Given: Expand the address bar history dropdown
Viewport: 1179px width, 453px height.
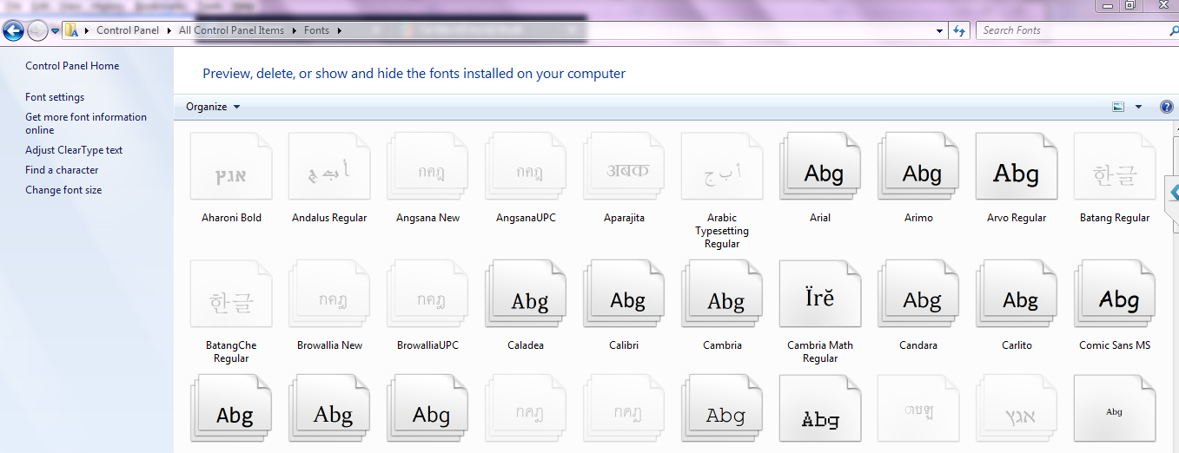Looking at the screenshot, I should 940,31.
